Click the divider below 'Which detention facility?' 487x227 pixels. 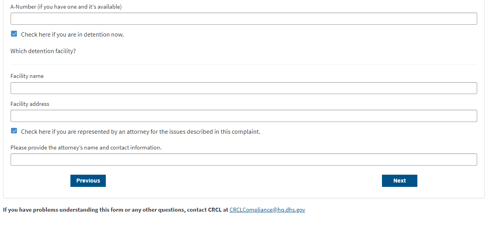coord(243,64)
